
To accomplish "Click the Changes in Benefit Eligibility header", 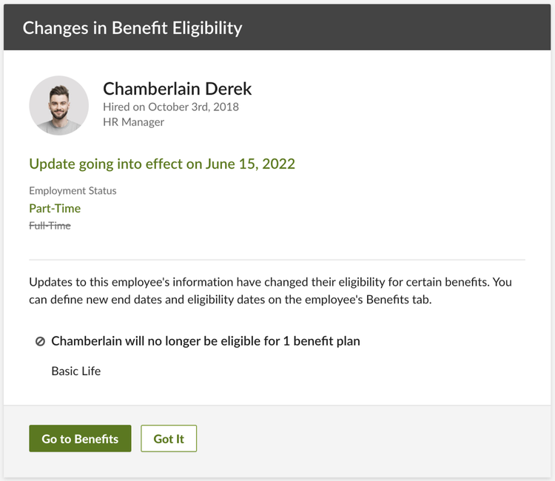I will 132,27.
